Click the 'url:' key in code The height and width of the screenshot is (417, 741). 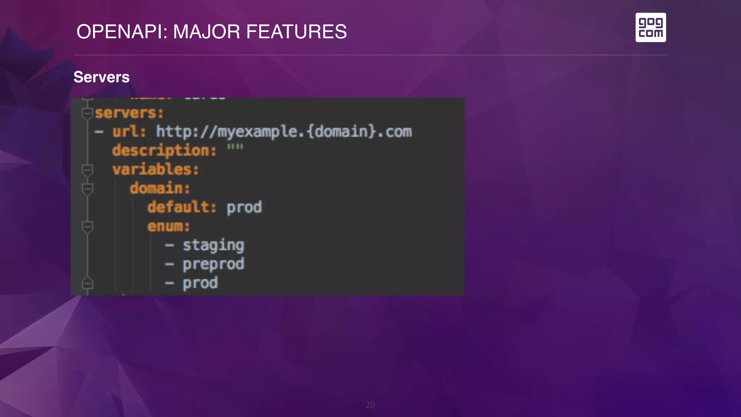click(129, 131)
